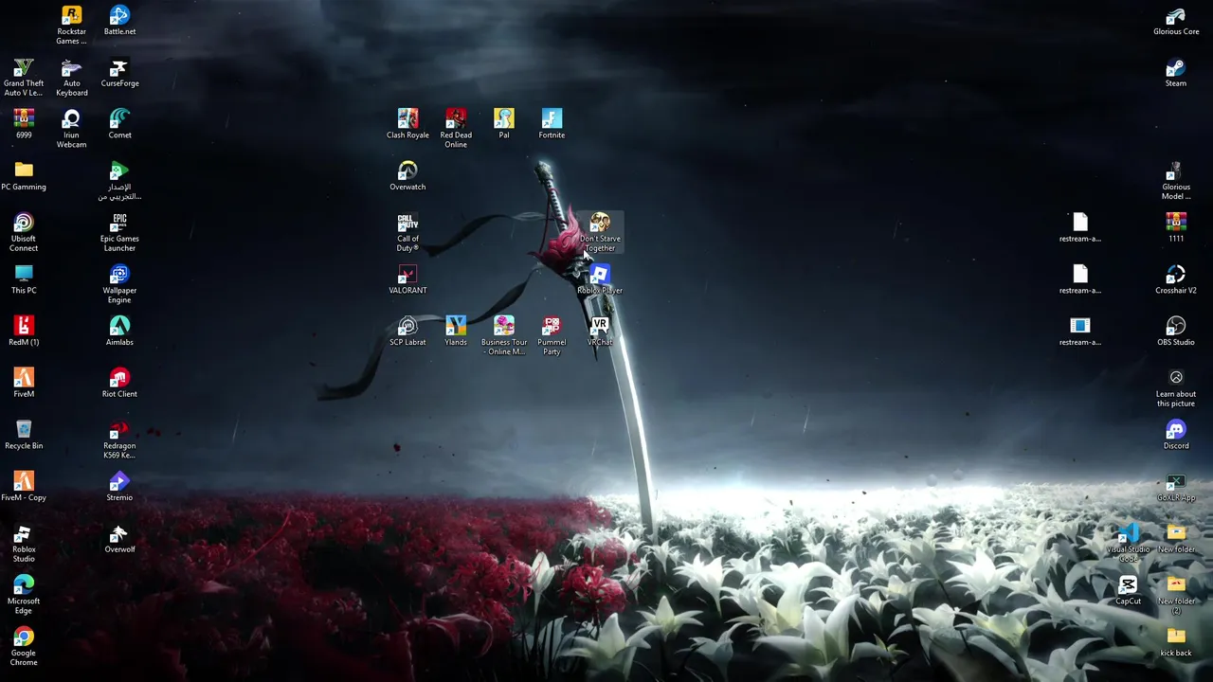Open the Aimlabs desktop icon
Image resolution: width=1213 pixels, height=682 pixels.
point(119,331)
